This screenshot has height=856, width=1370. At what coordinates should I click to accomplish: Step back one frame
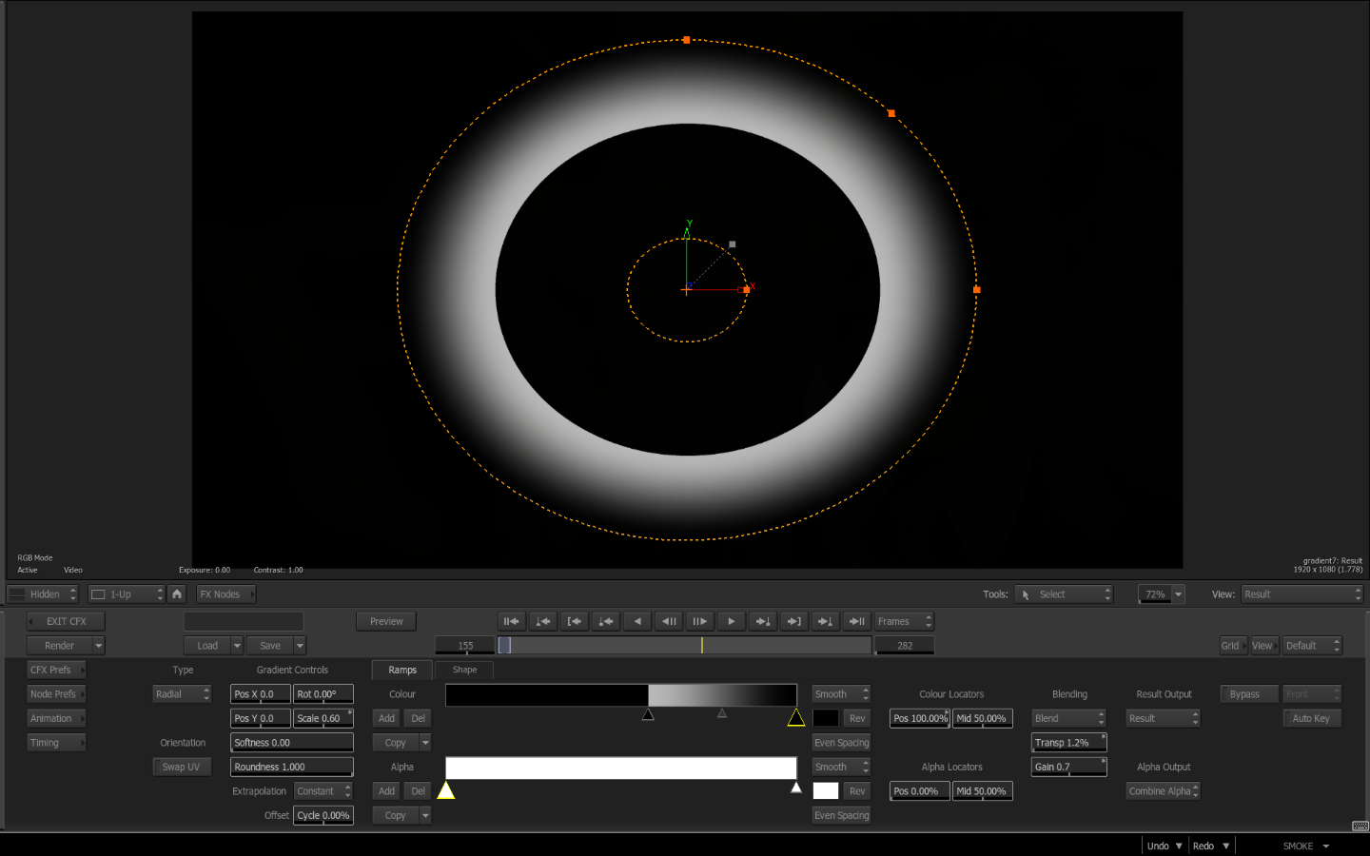pyautogui.click(x=669, y=622)
